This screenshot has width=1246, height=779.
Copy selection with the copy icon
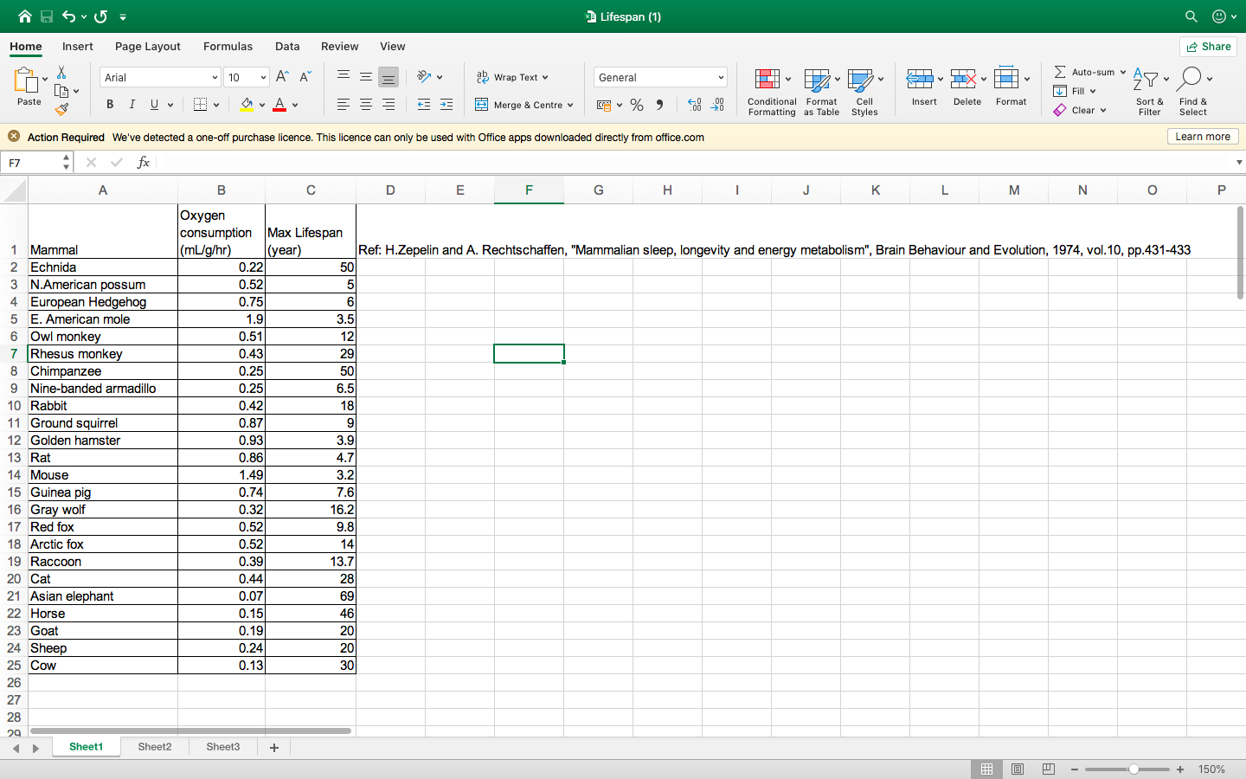[61, 91]
